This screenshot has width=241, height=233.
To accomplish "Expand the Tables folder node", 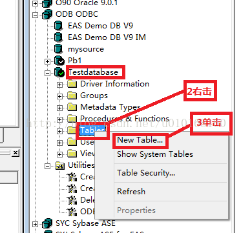I will pyautogui.click(x=59, y=131).
